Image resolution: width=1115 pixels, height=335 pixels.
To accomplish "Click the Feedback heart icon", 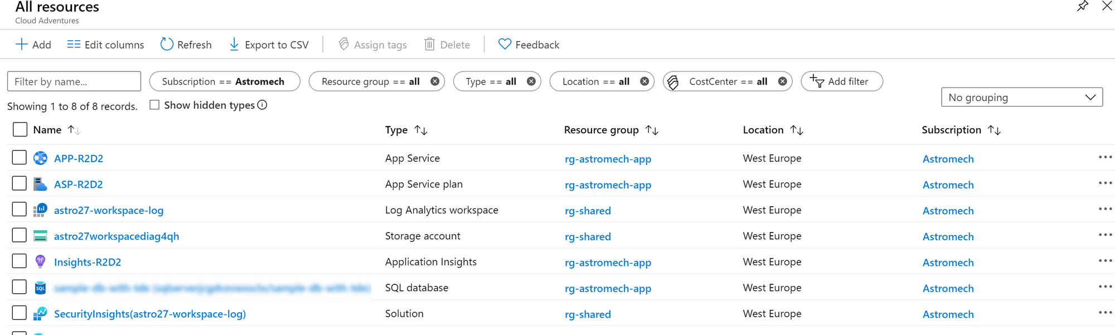I will point(505,44).
